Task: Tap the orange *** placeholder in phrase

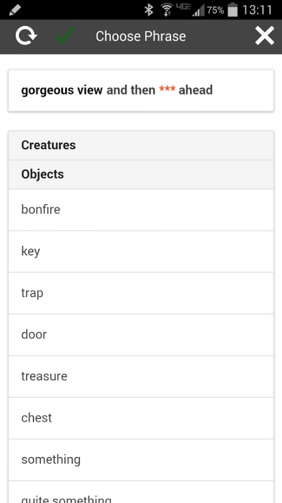Action: (167, 90)
